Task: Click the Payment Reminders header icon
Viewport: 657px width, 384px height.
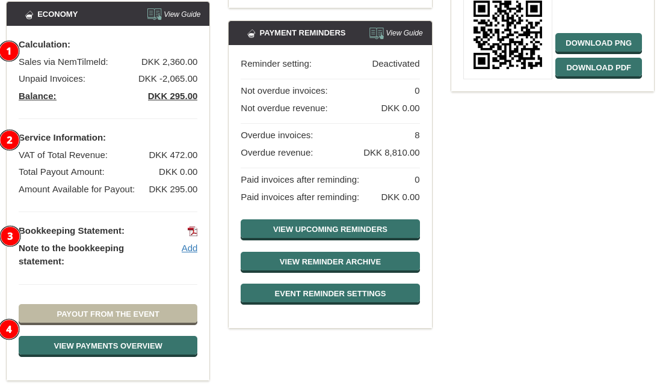Action: [251, 34]
